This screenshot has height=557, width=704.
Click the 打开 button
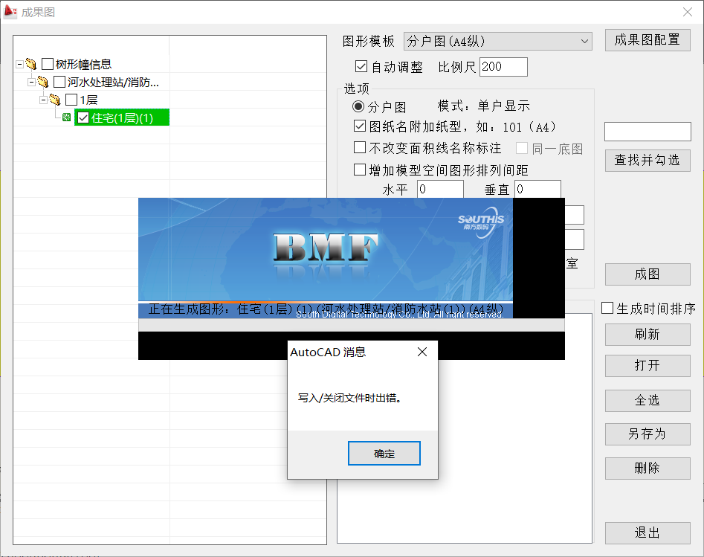pos(648,366)
